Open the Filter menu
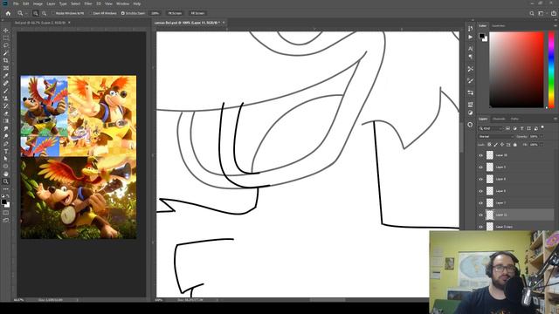Screen dimensions: 559x314 [88, 3]
